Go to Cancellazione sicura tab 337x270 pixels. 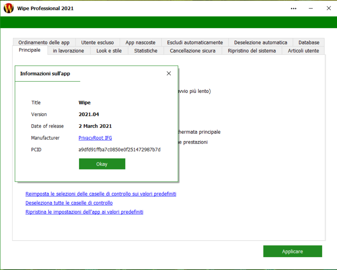pyautogui.click(x=193, y=51)
